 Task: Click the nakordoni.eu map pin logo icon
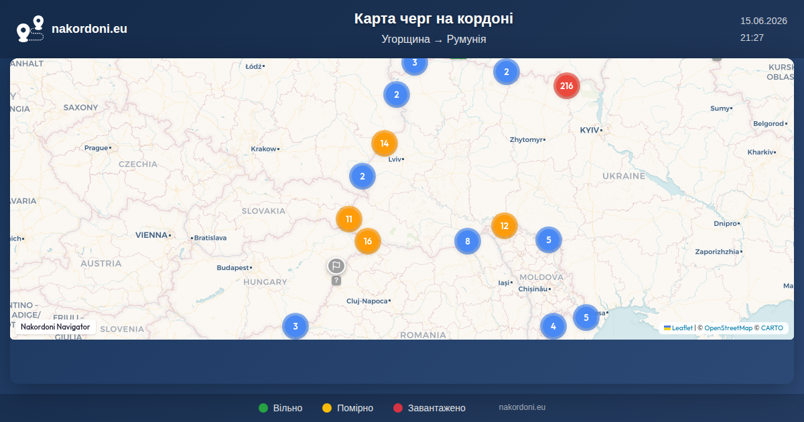[x=30, y=29]
